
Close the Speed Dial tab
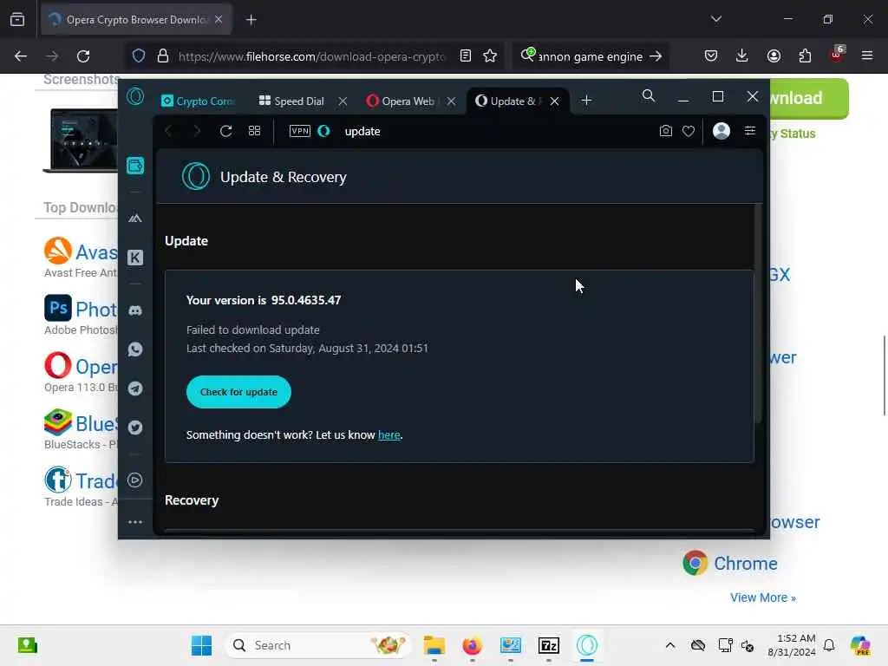click(x=343, y=101)
